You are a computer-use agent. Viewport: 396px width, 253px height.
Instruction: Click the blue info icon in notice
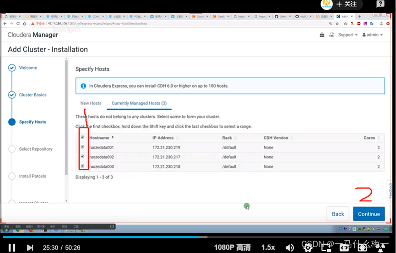(x=83, y=86)
